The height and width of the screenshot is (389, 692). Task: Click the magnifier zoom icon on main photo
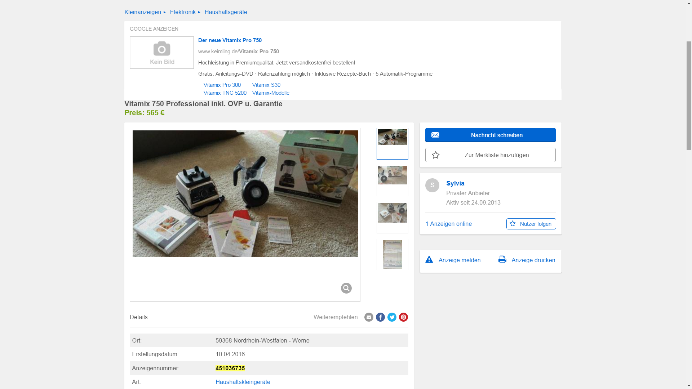[x=346, y=288]
